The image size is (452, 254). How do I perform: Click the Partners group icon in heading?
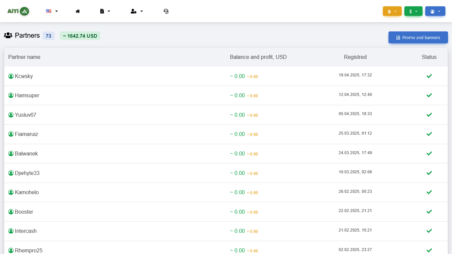point(8,35)
